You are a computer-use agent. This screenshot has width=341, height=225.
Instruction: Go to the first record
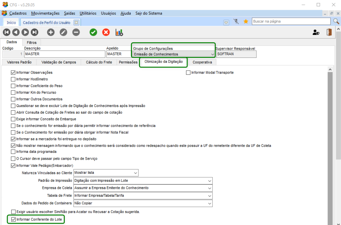[x=7, y=32]
